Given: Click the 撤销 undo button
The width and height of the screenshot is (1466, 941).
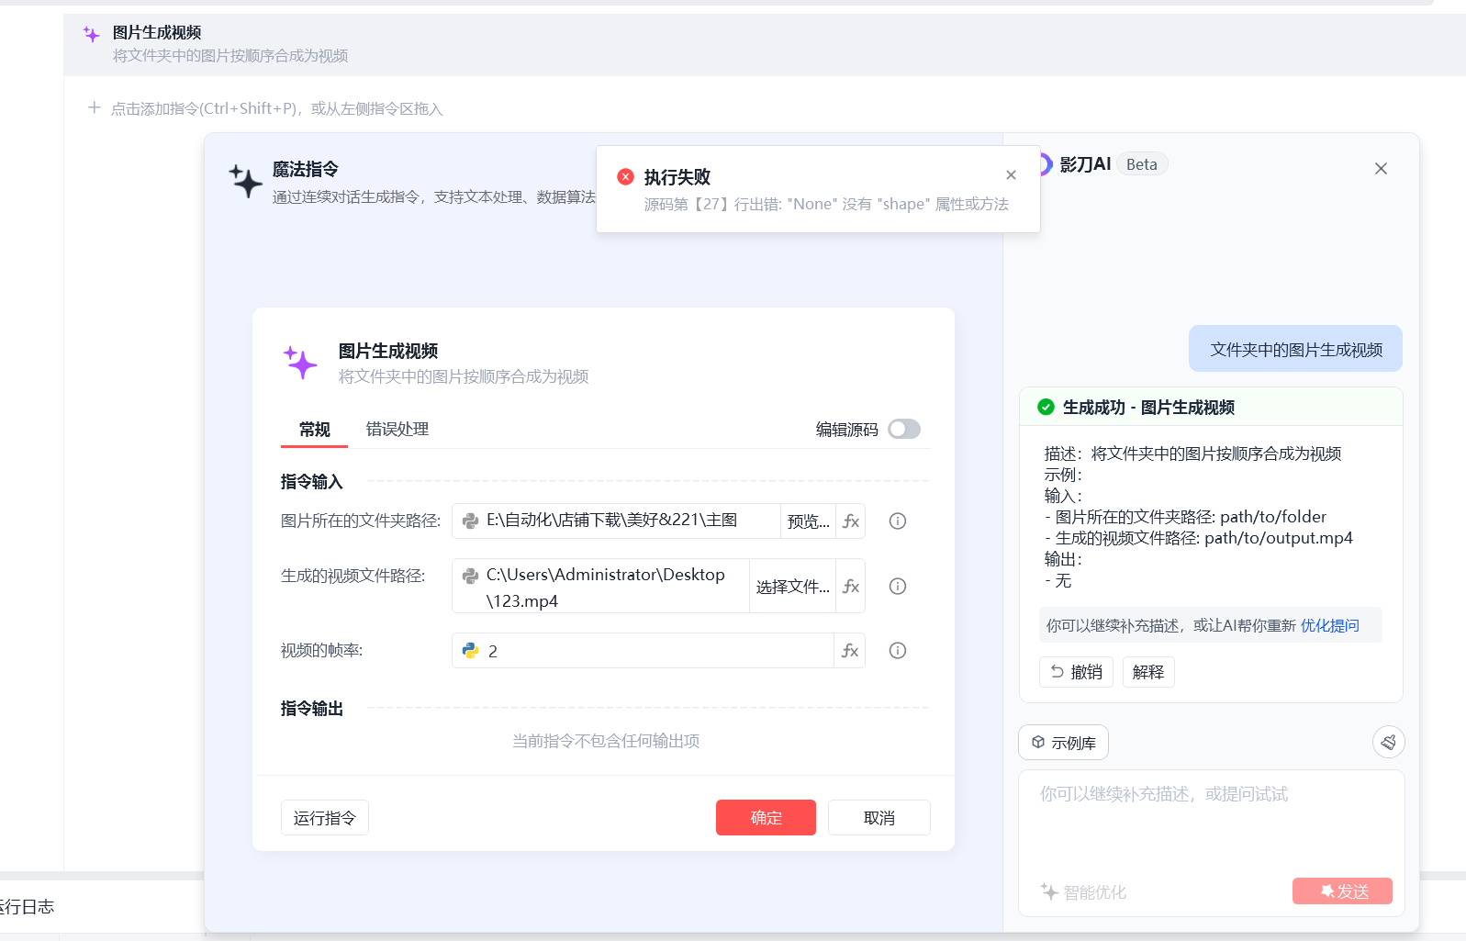Looking at the screenshot, I should click(x=1076, y=672).
